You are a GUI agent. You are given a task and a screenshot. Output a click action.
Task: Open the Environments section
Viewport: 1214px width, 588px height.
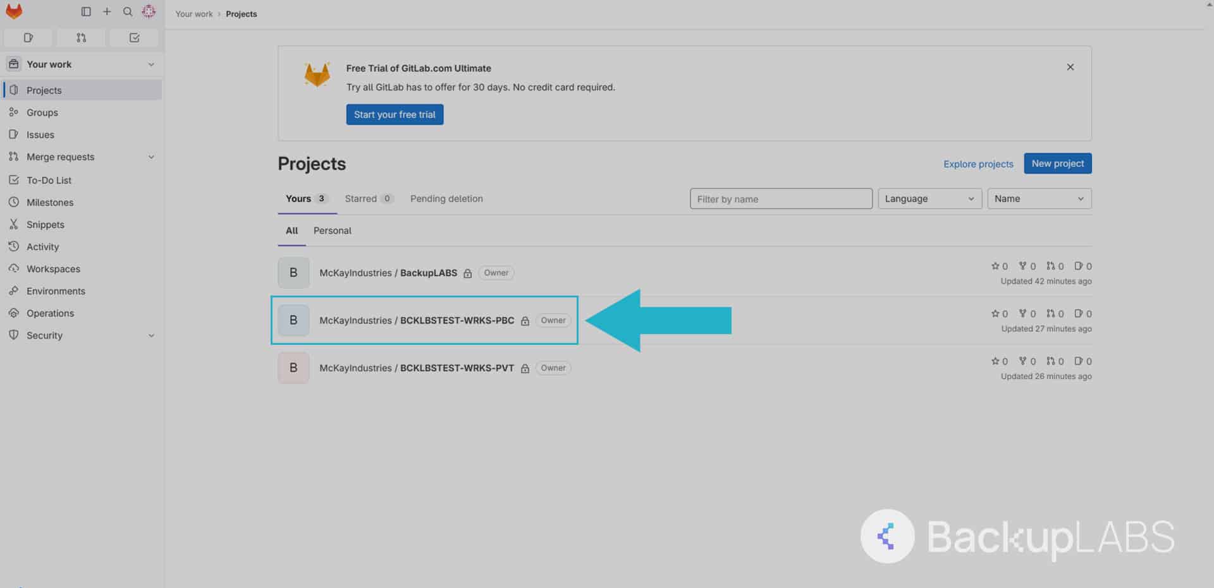pos(55,291)
